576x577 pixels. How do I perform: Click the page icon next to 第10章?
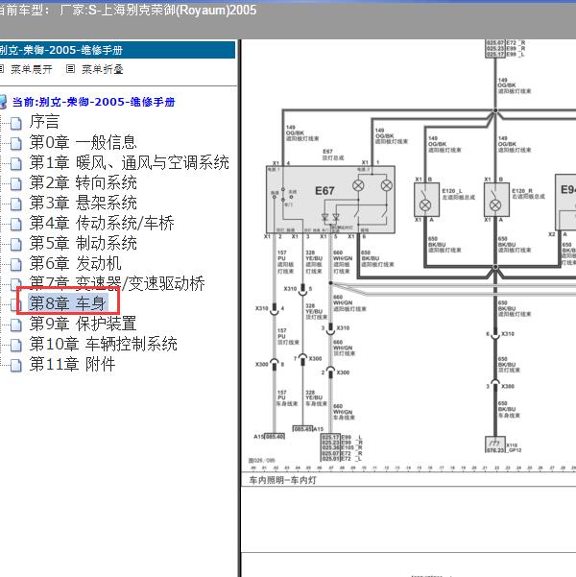click(15, 346)
